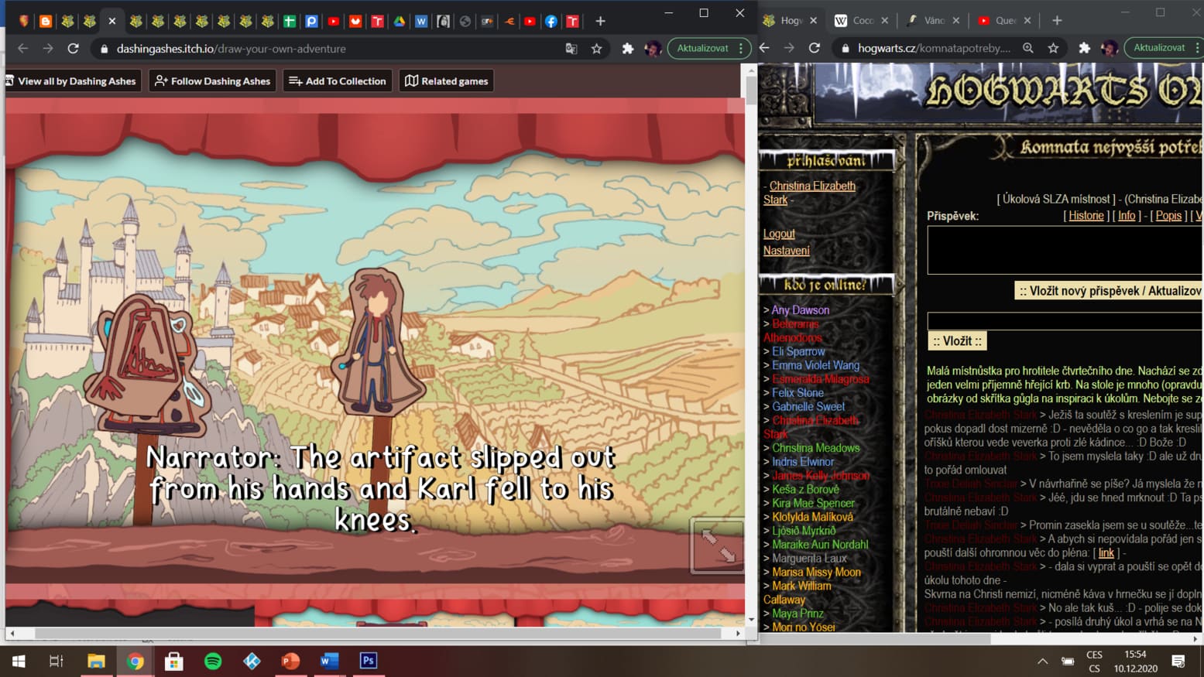
Task: Show hidden system tray icons
Action: coord(1042,661)
